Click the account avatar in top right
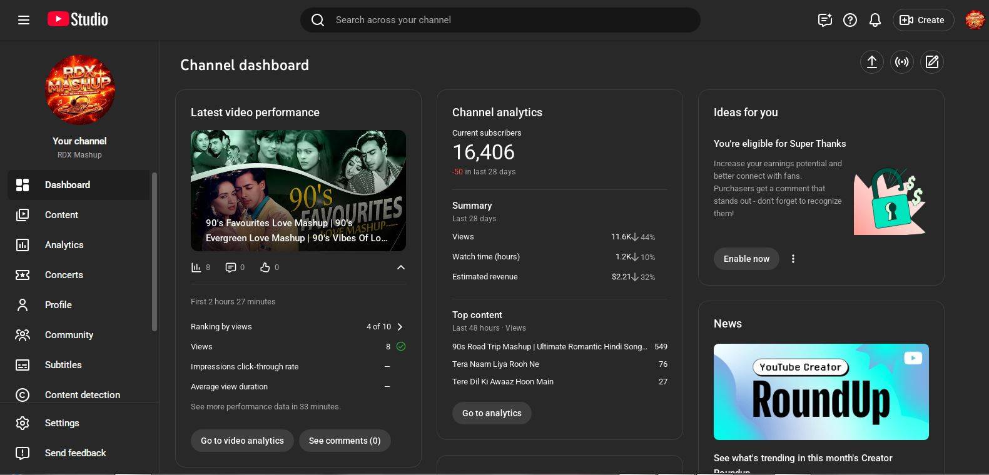This screenshot has height=475, width=989. coord(974,20)
